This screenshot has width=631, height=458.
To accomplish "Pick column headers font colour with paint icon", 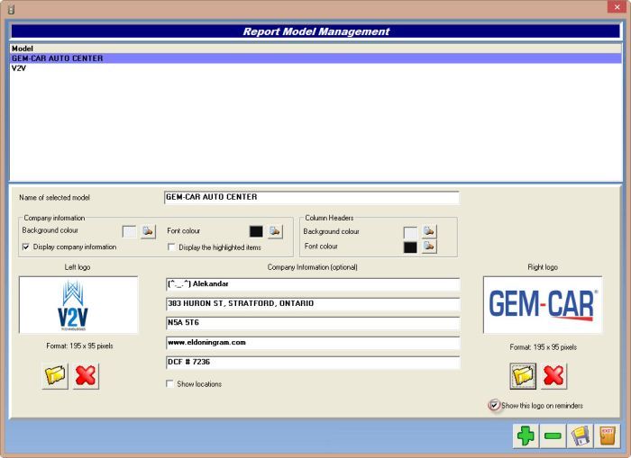I will point(429,247).
